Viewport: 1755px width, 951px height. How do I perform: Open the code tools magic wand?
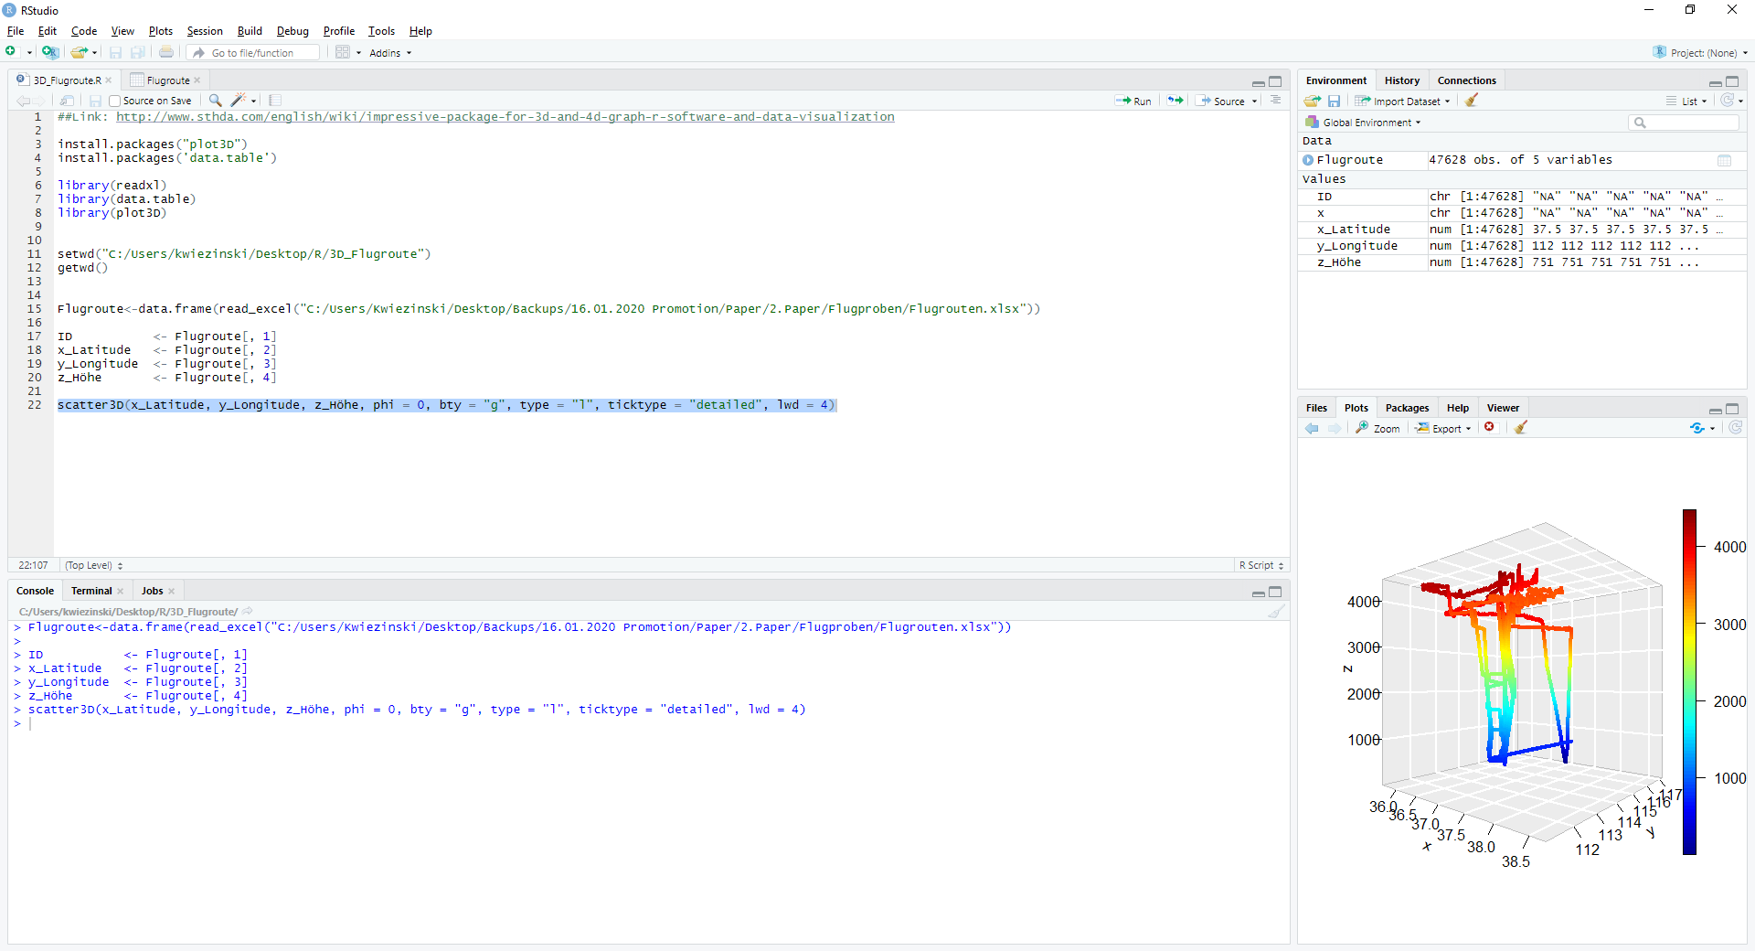(x=239, y=101)
